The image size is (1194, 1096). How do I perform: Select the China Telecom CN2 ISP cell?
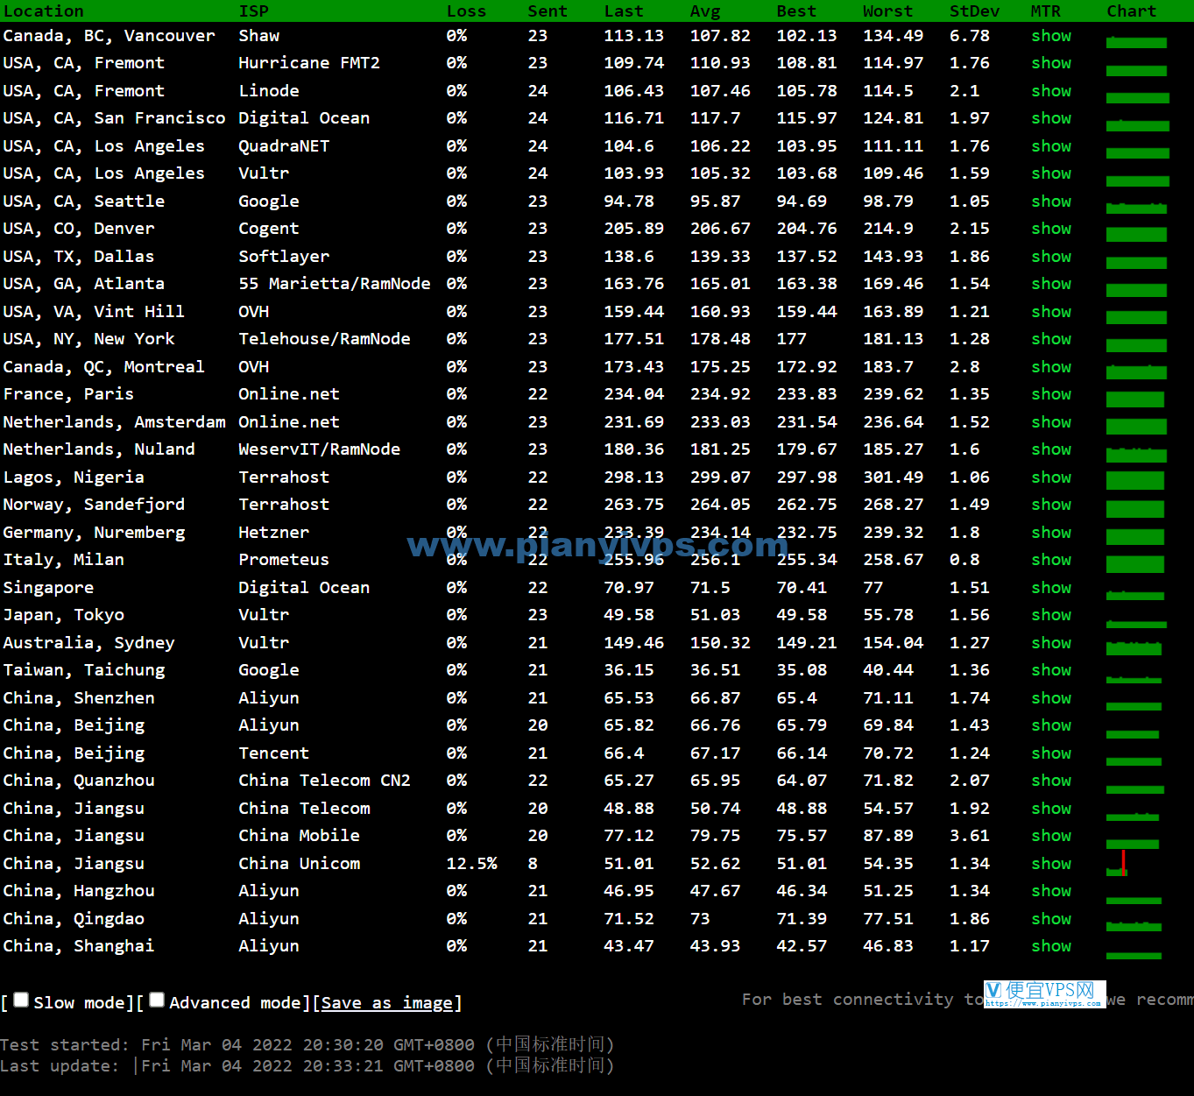coord(324,781)
